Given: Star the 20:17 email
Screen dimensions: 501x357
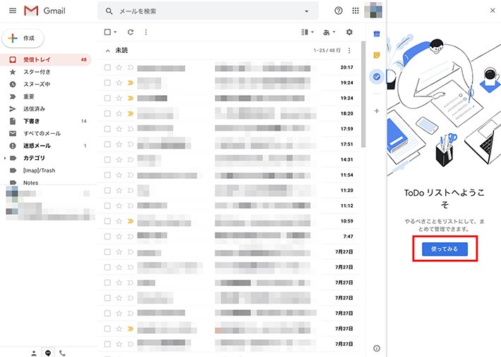Looking at the screenshot, I should point(119,68).
